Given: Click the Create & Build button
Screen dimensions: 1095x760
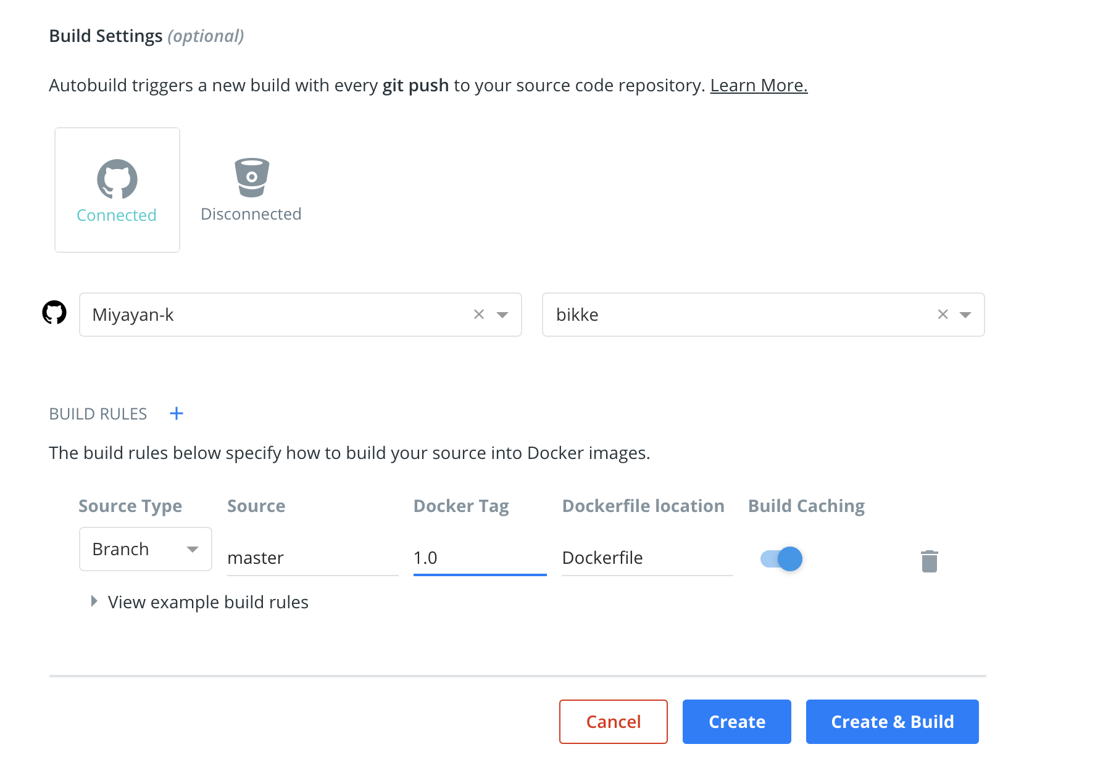Looking at the screenshot, I should [892, 722].
